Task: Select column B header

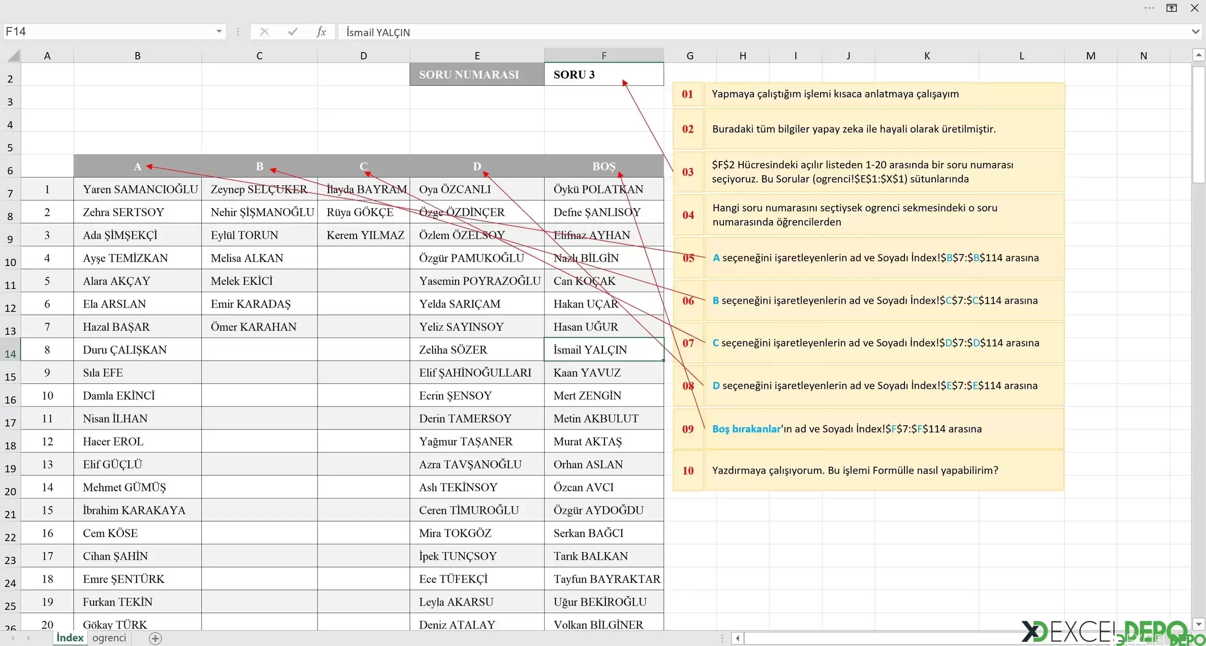Action: pos(137,56)
